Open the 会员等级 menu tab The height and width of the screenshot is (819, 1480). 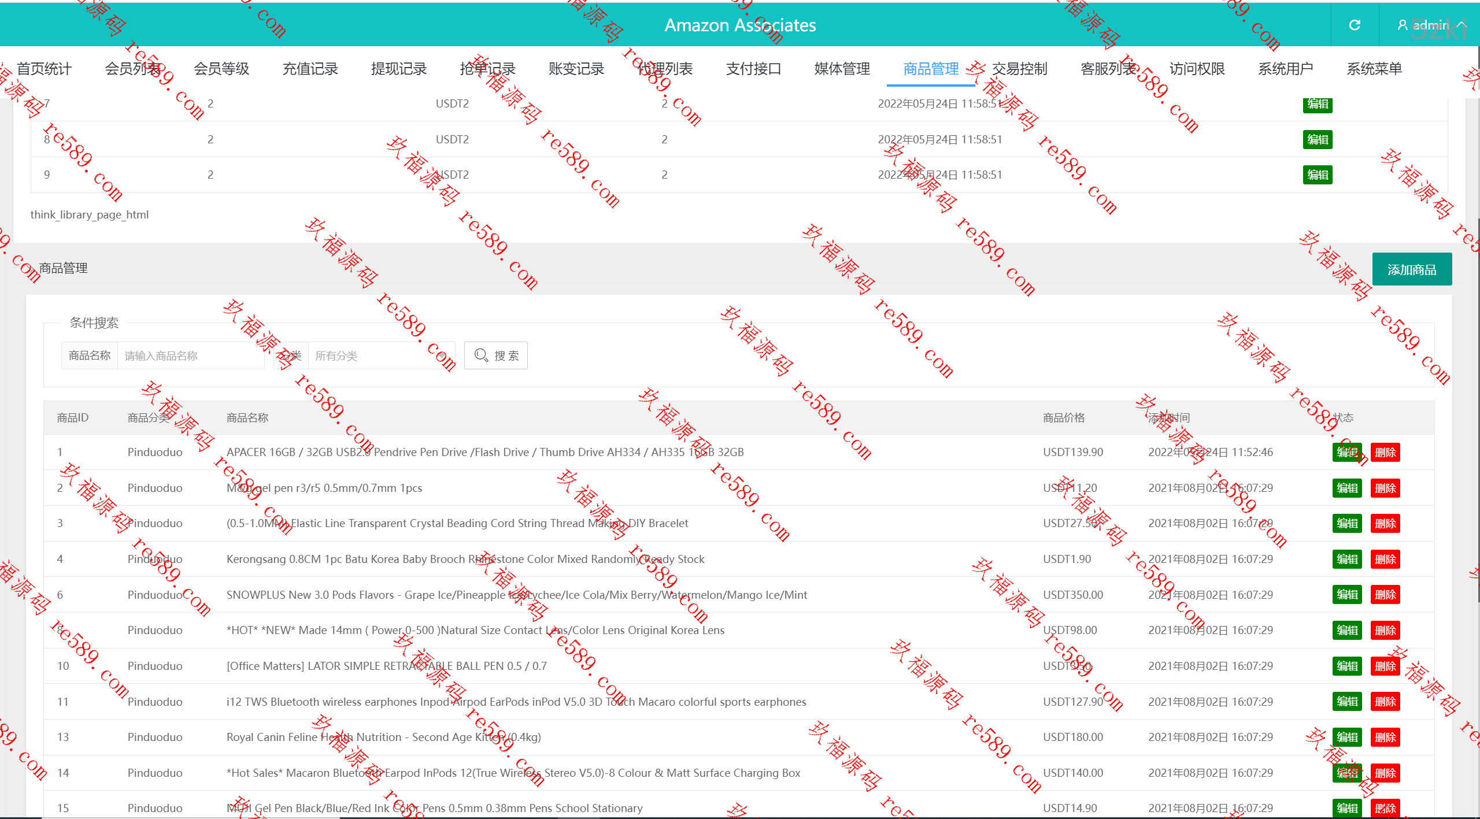coord(221,69)
